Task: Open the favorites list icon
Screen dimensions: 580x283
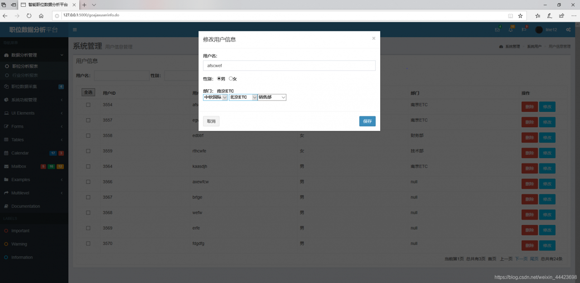Action: 537,15
